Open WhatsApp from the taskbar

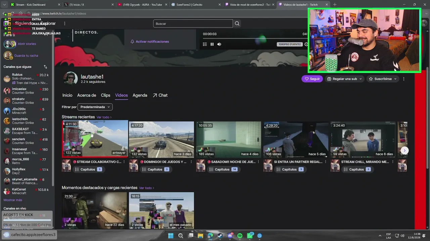(x=250, y=236)
